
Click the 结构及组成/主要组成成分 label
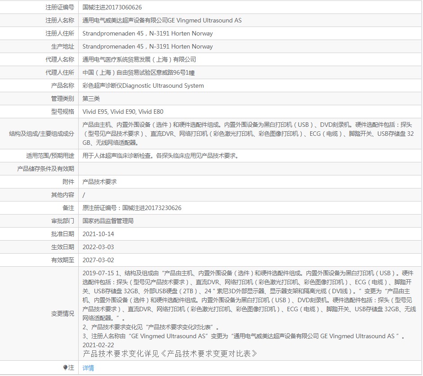(x=41, y=134)
